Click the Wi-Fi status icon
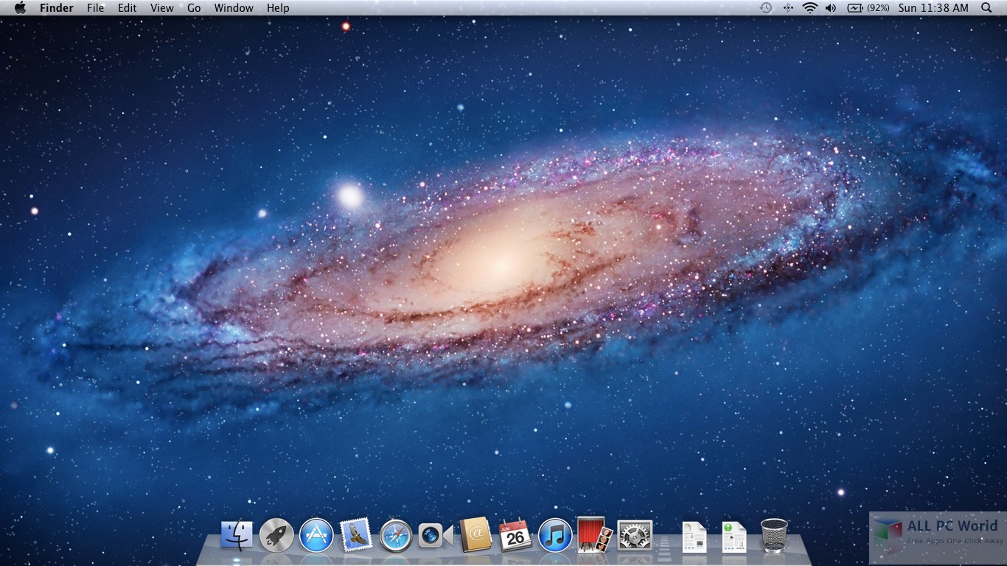Image resolution: width=1007 pixels, height=566 pixels. click(810, 8)
